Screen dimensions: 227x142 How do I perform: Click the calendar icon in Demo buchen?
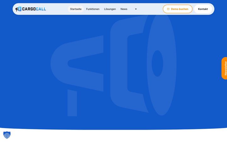[x=168, y=9]
